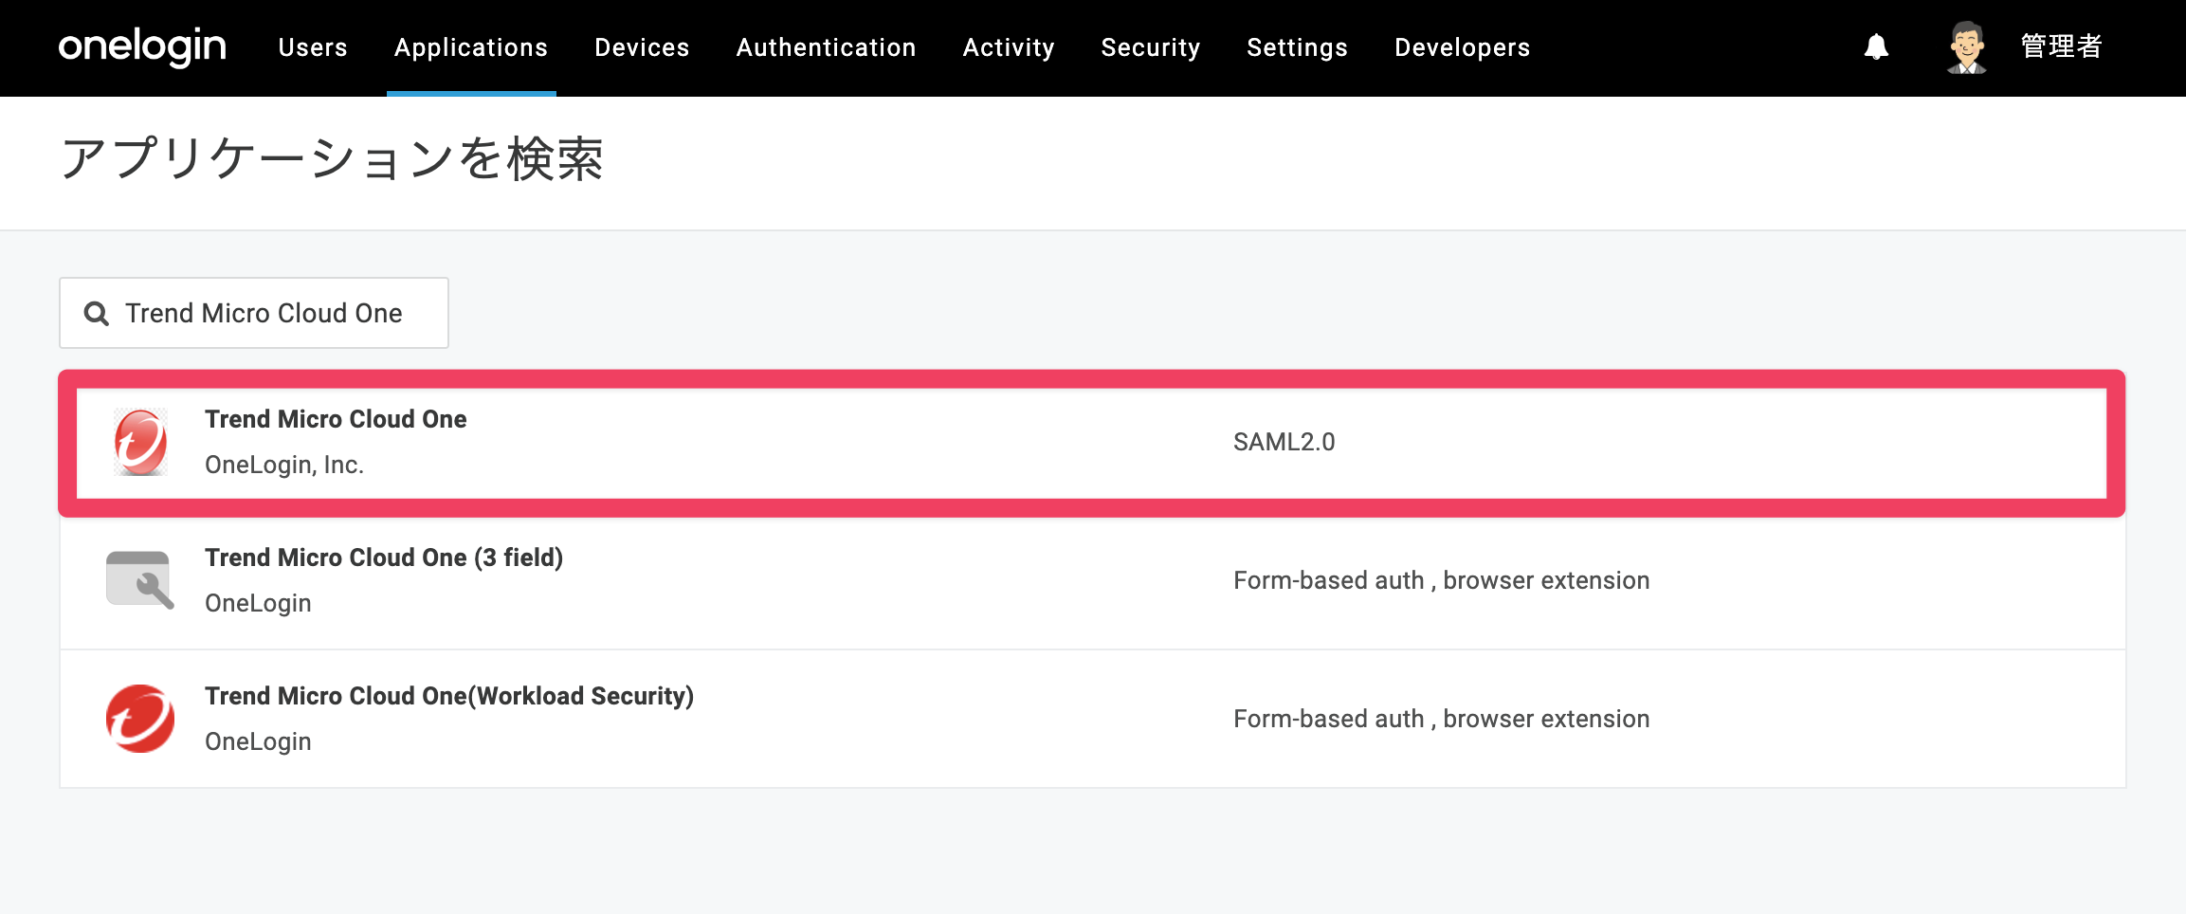This screenshot has width=2186, height=914.
Task: Open the Activity menu
Action: (1009, 47)
